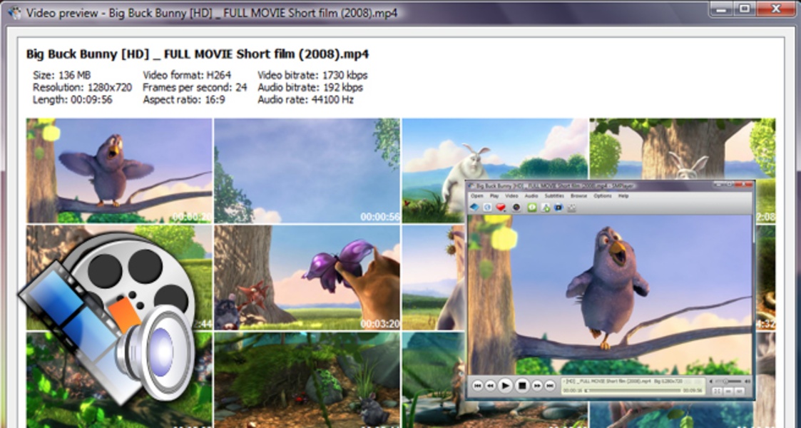Click the 'Video bitrate: 1730 kbps' text
Image resolution: width=801 pixels, height=428 pixels.
click(x=312, y=75)
